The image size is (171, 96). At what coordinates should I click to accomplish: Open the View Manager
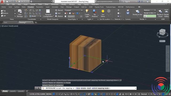click(20, 13)
